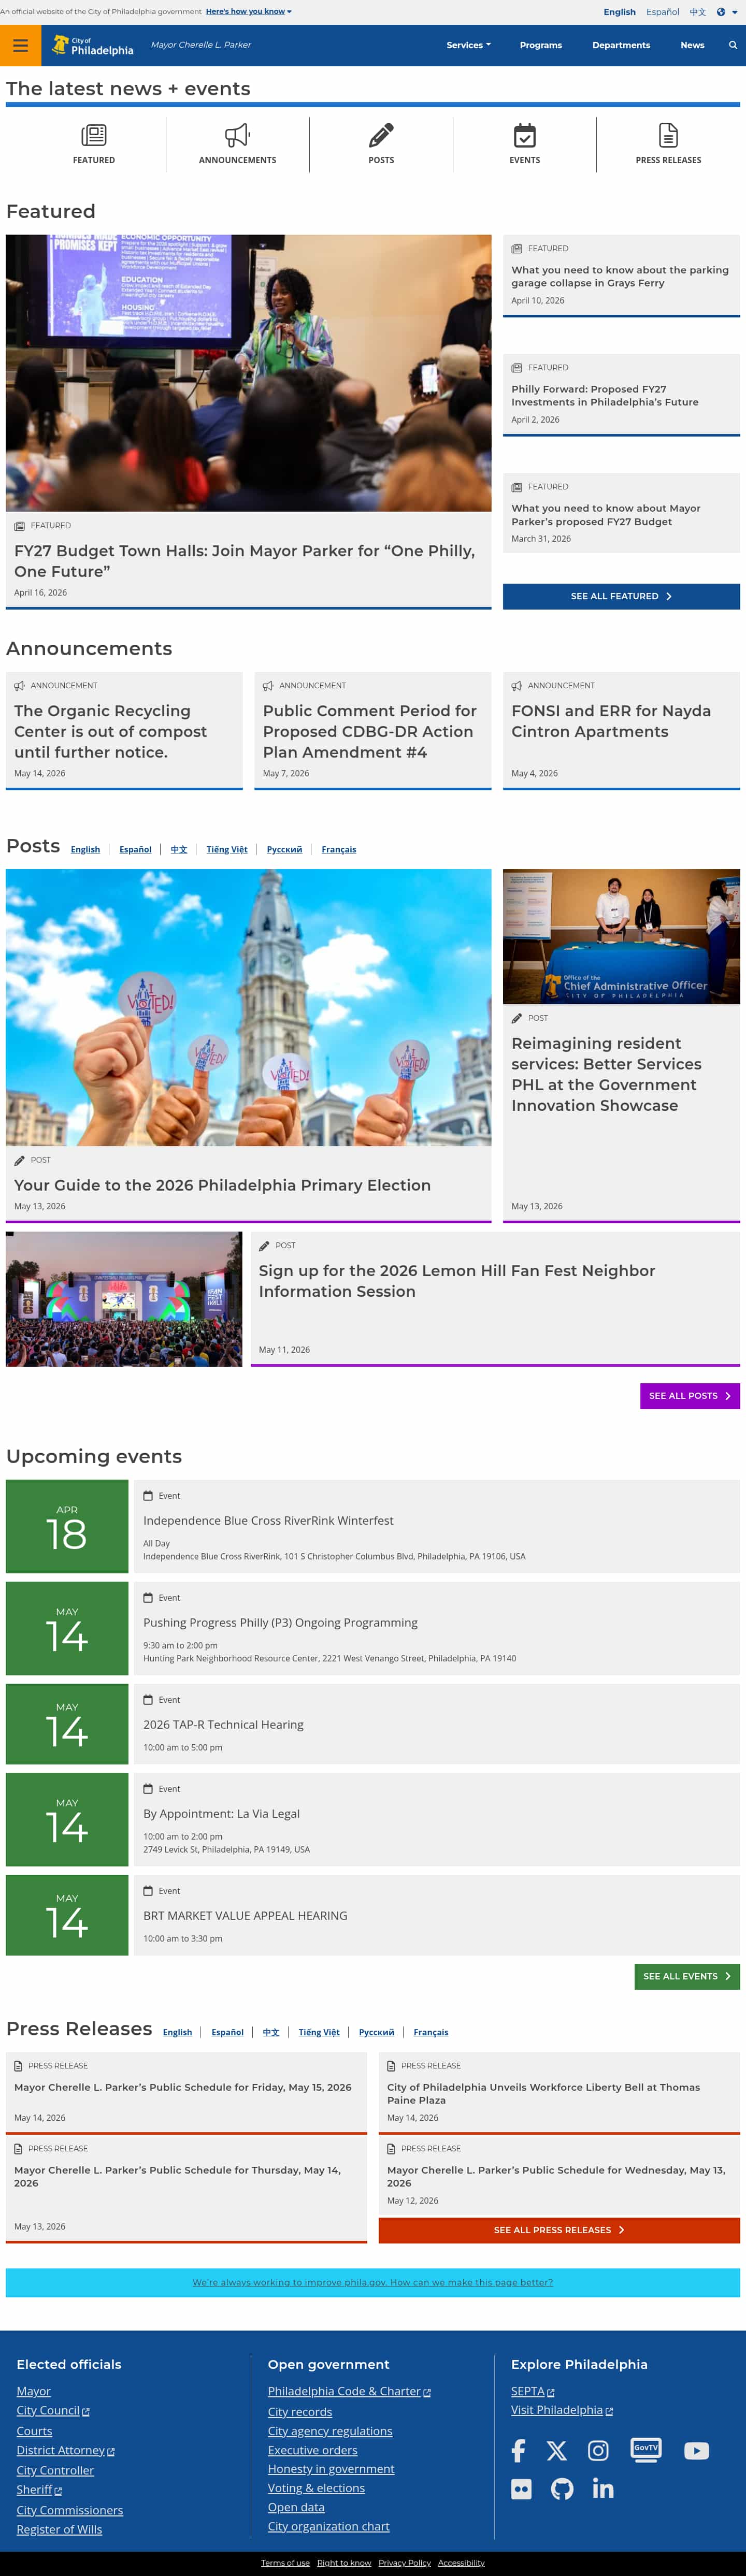
Task: Click the Posts pencil icon
Action: [x=381, y=135]
